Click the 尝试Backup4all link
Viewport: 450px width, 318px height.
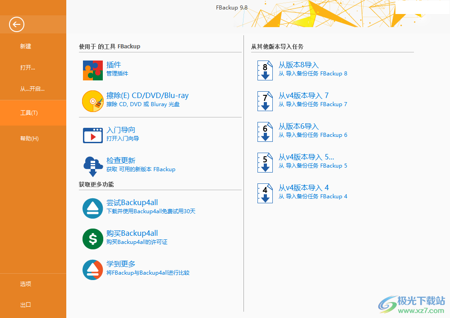[x=132, y=202]
